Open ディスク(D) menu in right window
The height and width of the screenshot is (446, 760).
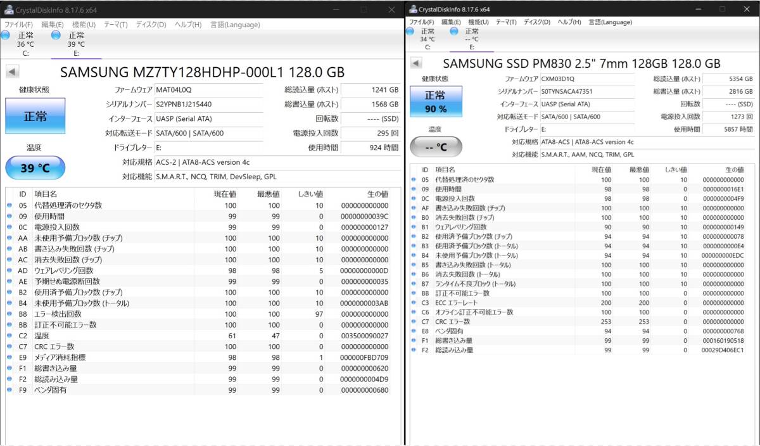537,22
